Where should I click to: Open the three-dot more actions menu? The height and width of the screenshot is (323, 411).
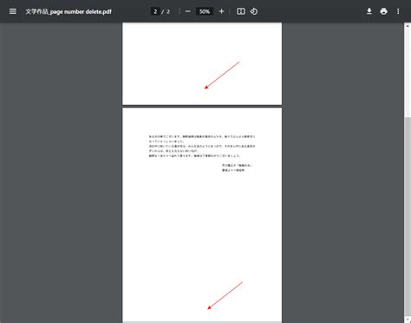tap(398, 11)
